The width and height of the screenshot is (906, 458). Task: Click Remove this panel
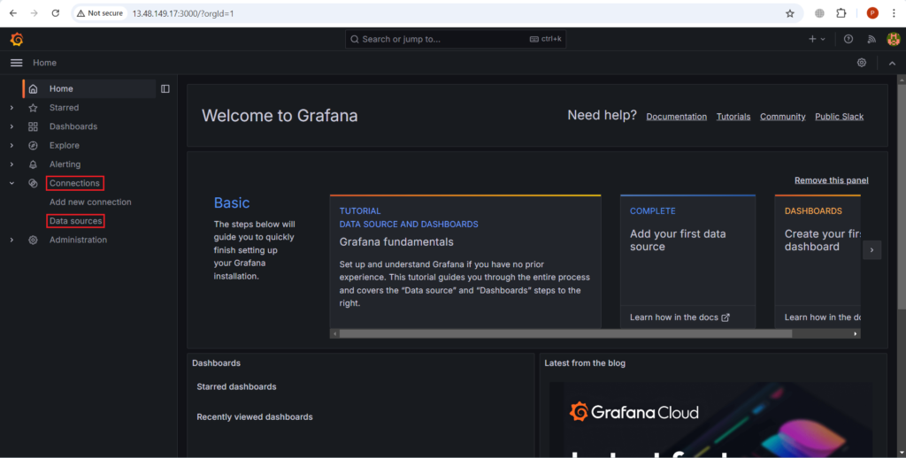831,180
